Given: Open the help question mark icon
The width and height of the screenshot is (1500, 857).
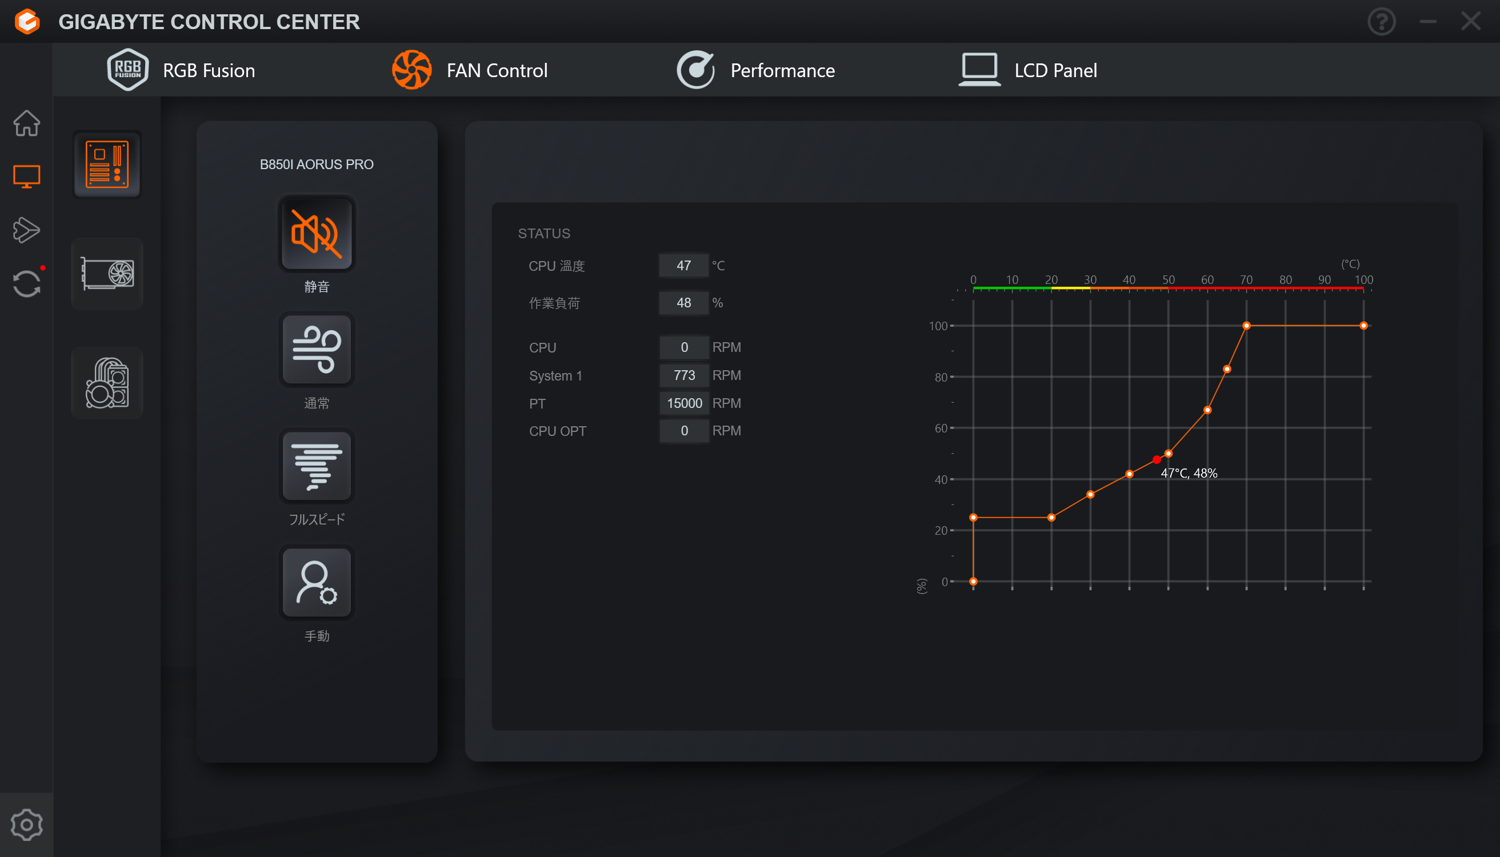Looking at the screenshot, I should (1381, 22).
